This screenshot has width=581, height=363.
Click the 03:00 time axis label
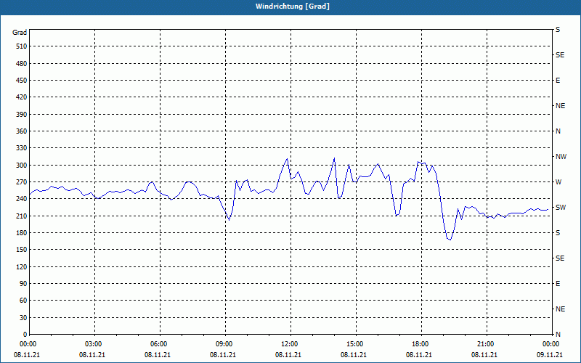click(x=94, y=344)
